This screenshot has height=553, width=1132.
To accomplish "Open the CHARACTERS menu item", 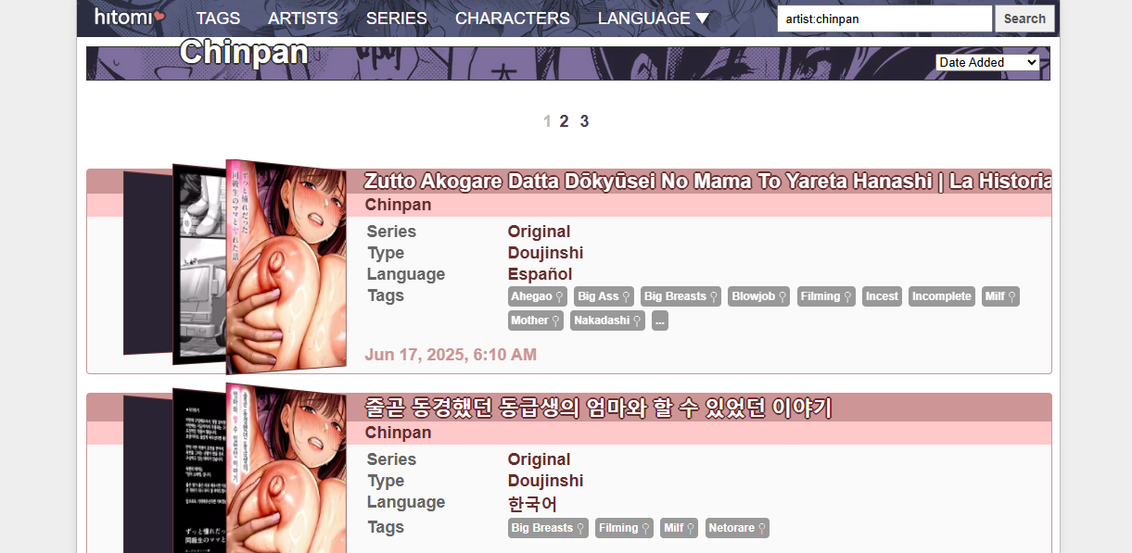I will point(513,19).
